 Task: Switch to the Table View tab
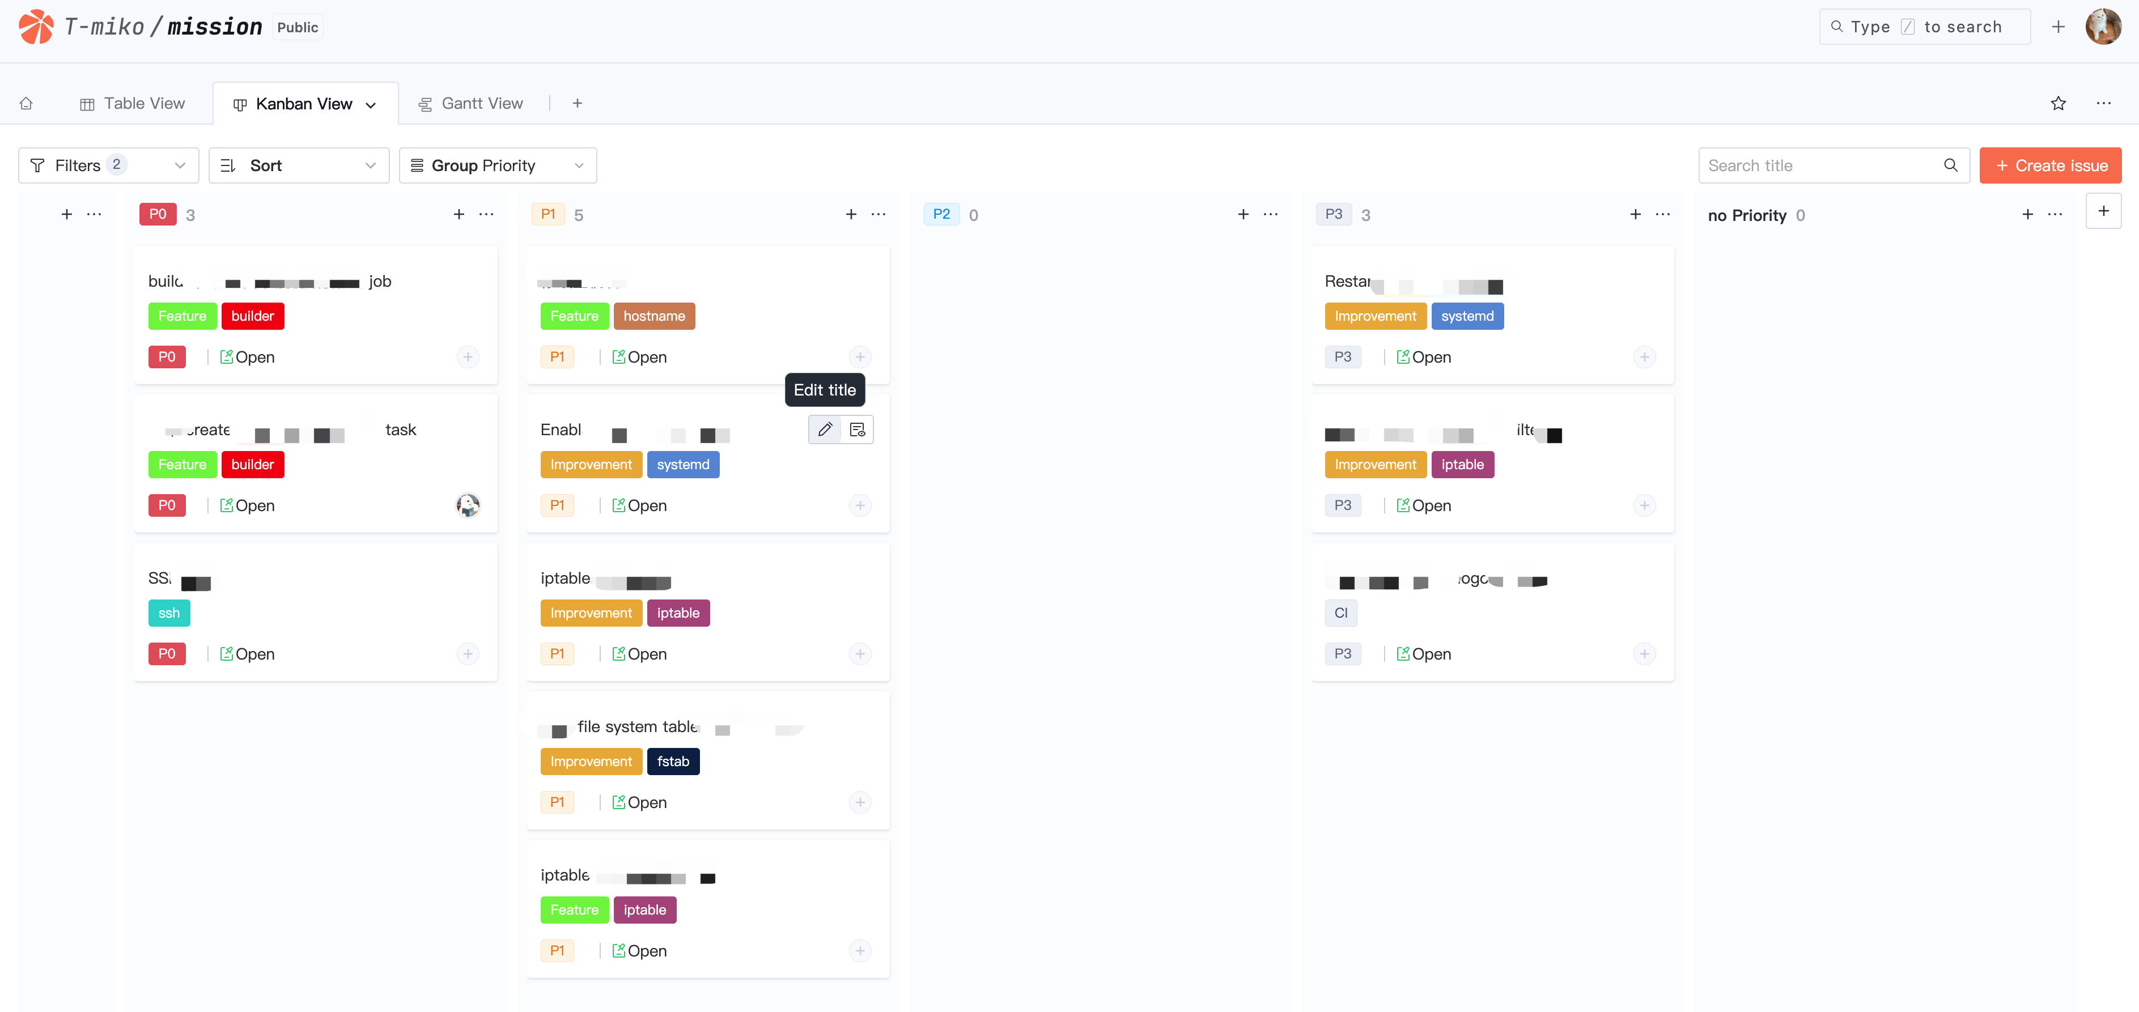click(132, 104)
